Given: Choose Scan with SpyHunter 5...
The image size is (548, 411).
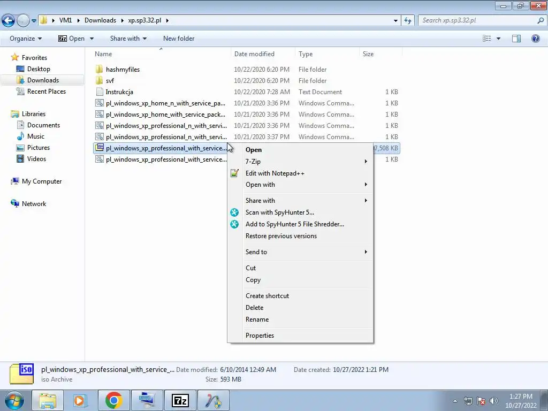Looking at the screenshot, I should pos(300,212).
